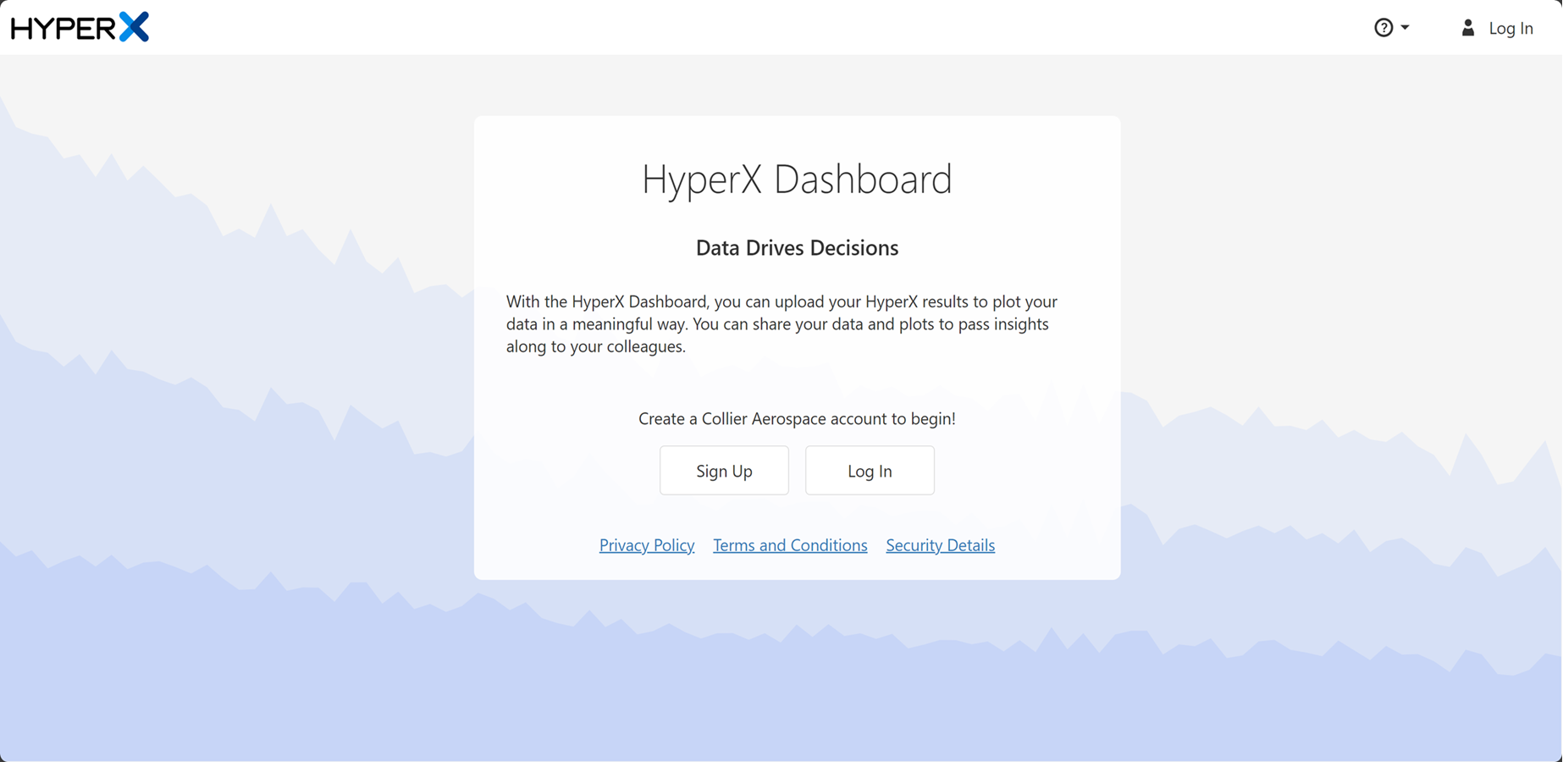Open the Privacy Policy link
The height and width of the screenshot is (762, 1563).
click(x=647, y=545)
